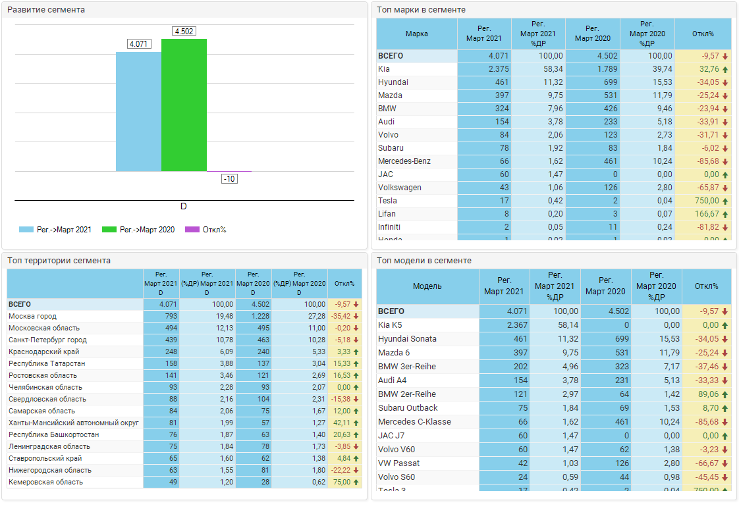
Task: Click Откл% header in the territories table
Action: tap(344, 284)
